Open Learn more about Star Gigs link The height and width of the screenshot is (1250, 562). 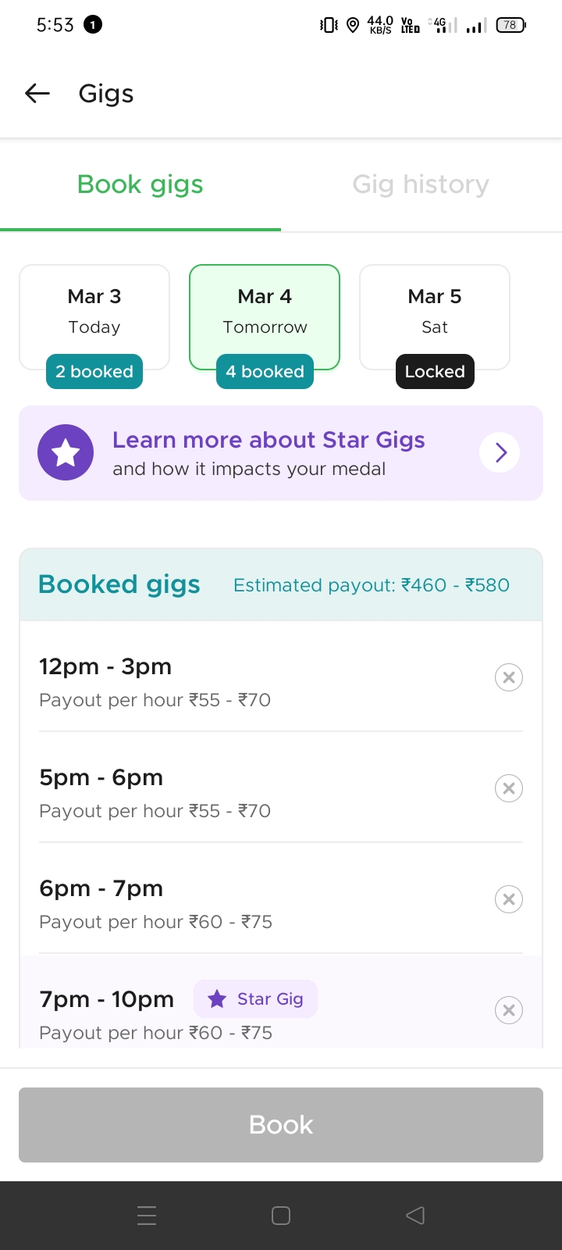(269, 441)
